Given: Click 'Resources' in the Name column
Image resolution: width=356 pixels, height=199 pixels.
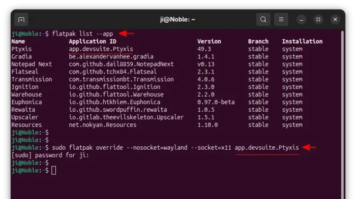Looking at the screenshot, I should coord(26,125).
